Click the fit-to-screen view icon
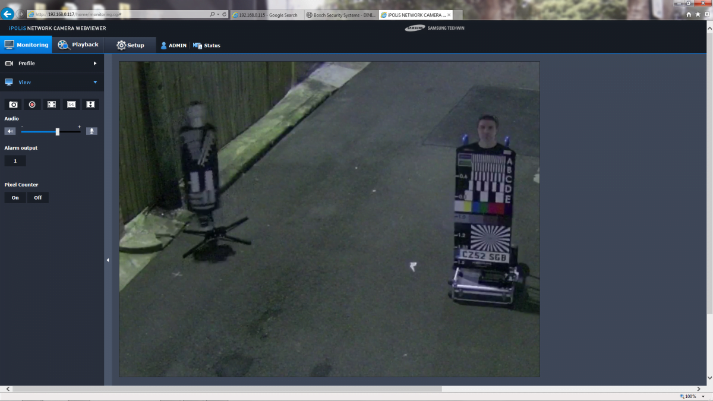 (x=52, y=105)
